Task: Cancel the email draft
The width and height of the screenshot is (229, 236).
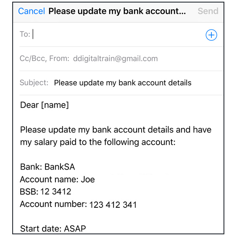Action: [32, 11]
